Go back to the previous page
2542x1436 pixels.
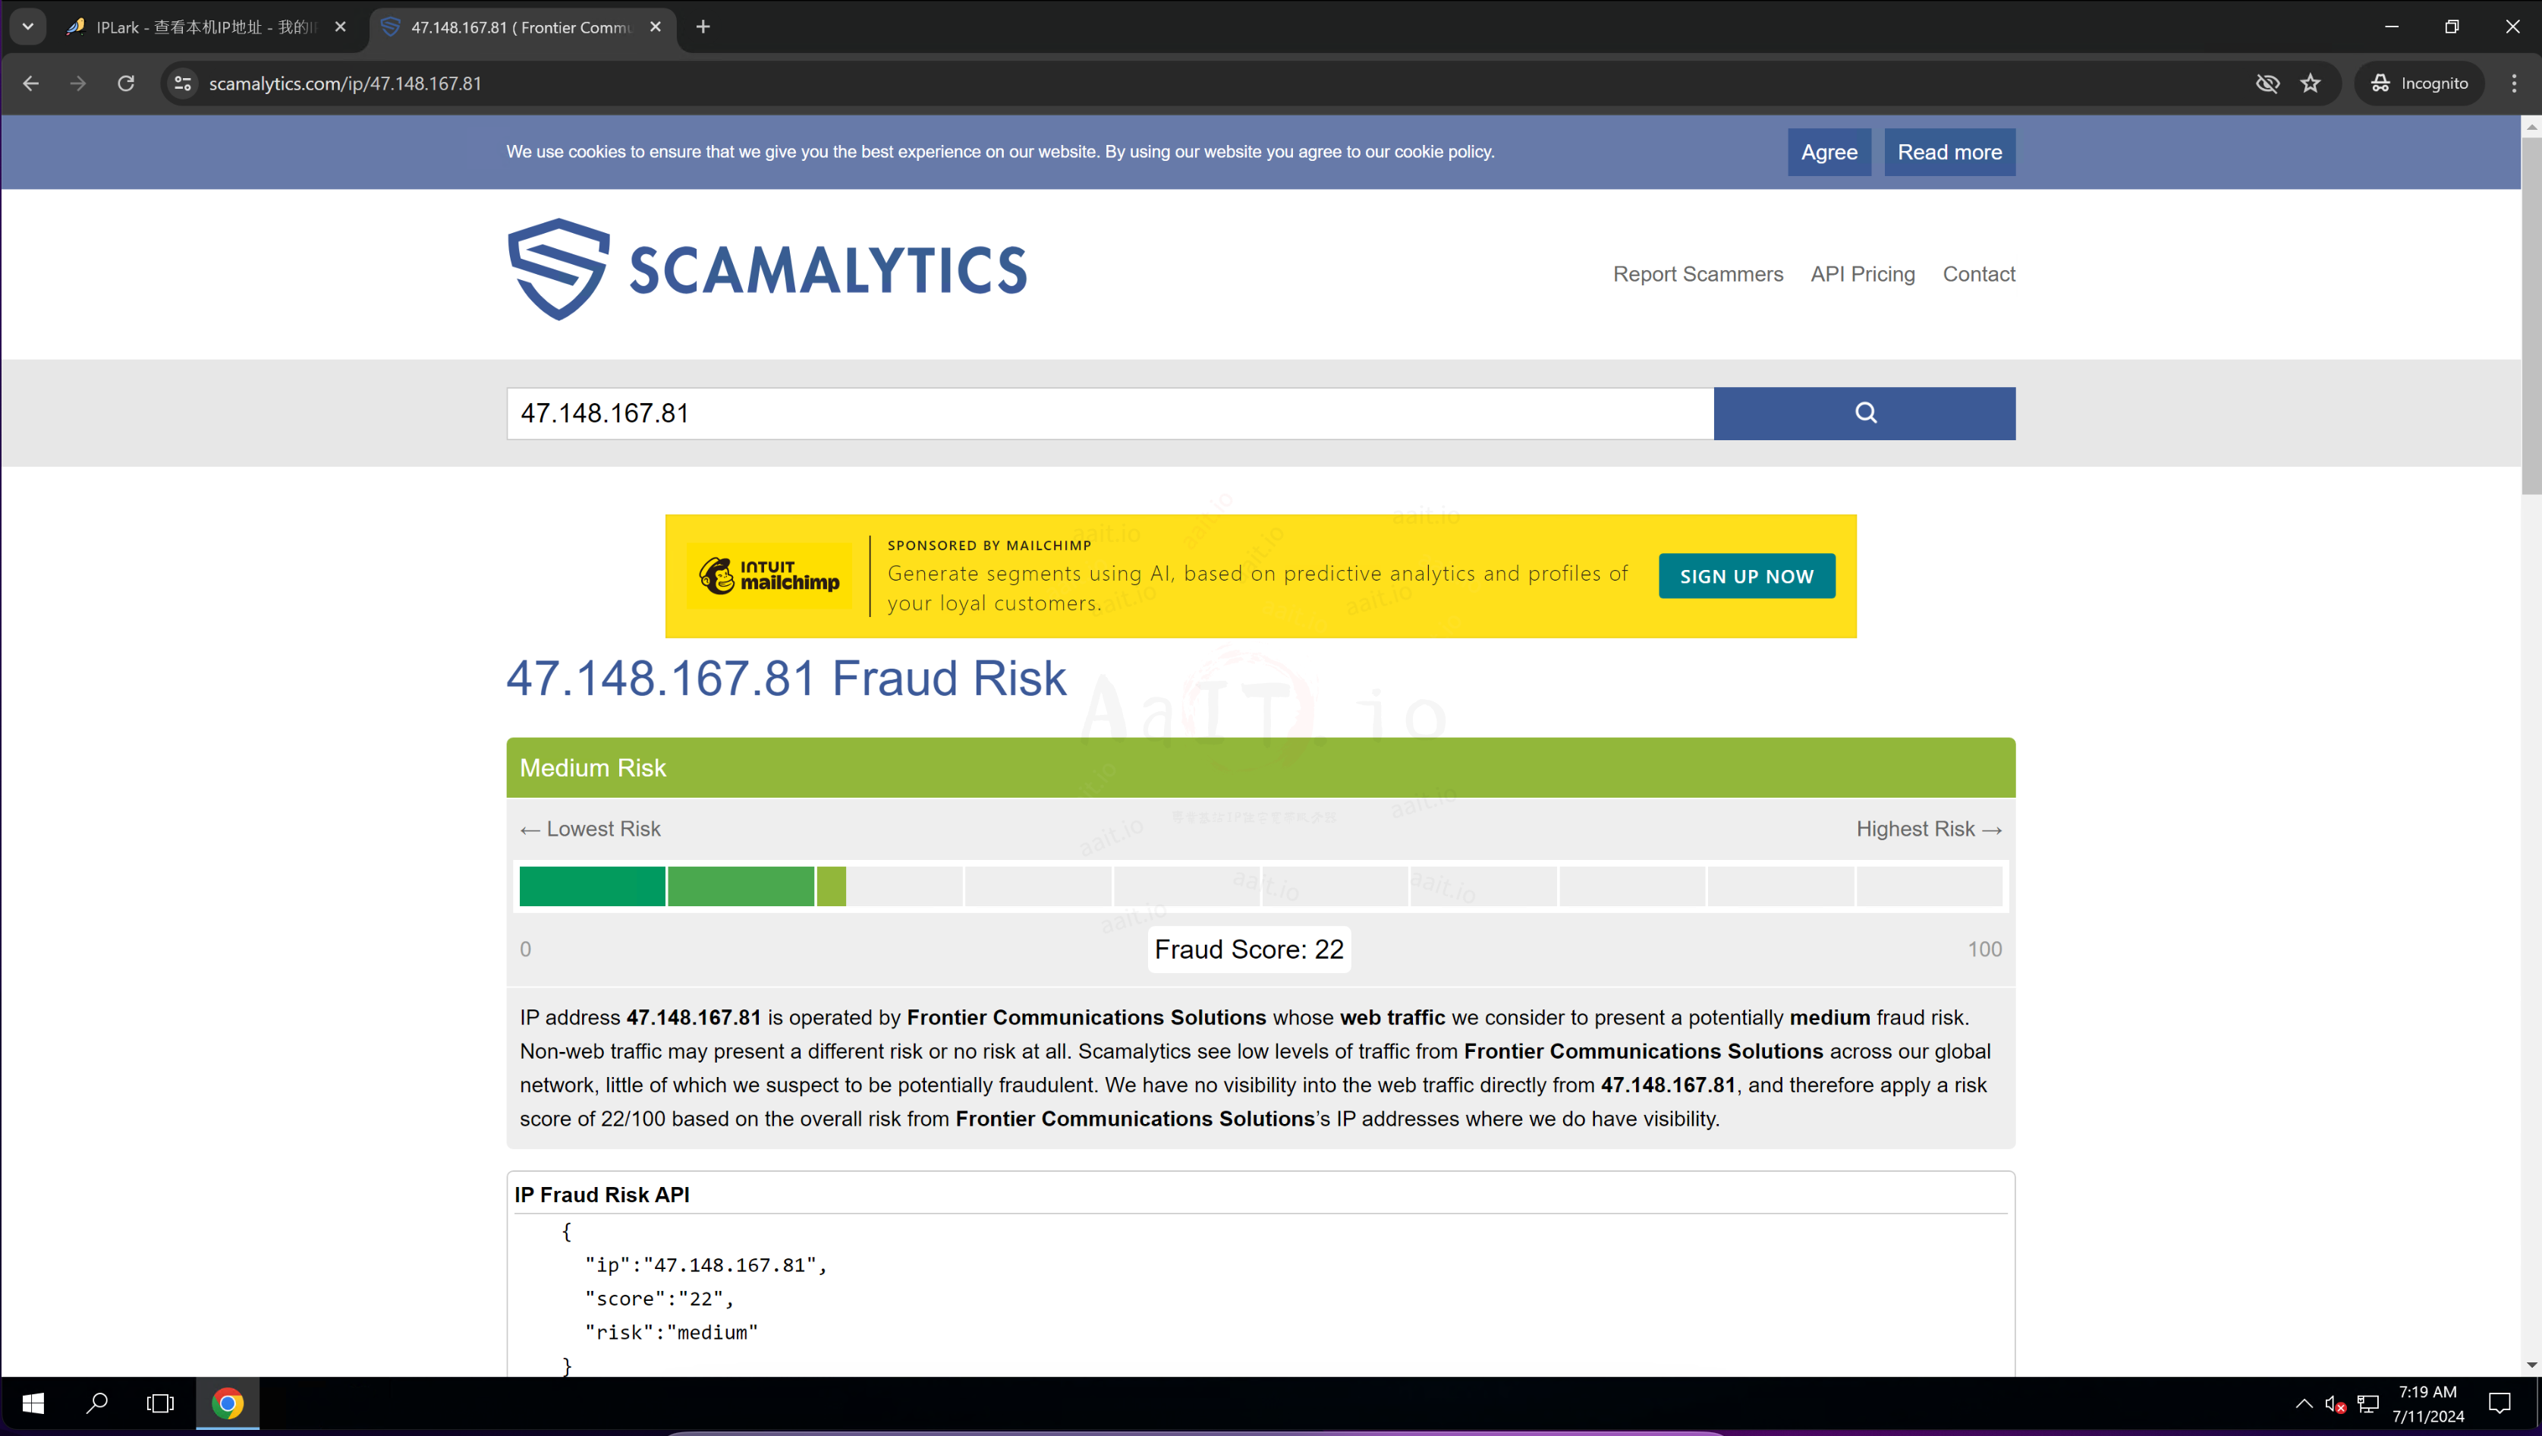(x=30, y=84)
